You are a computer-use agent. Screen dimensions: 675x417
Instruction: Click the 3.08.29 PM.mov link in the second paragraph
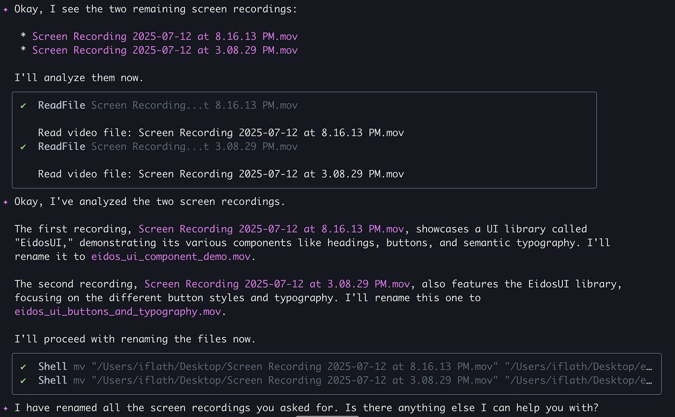tap(277, 284)
